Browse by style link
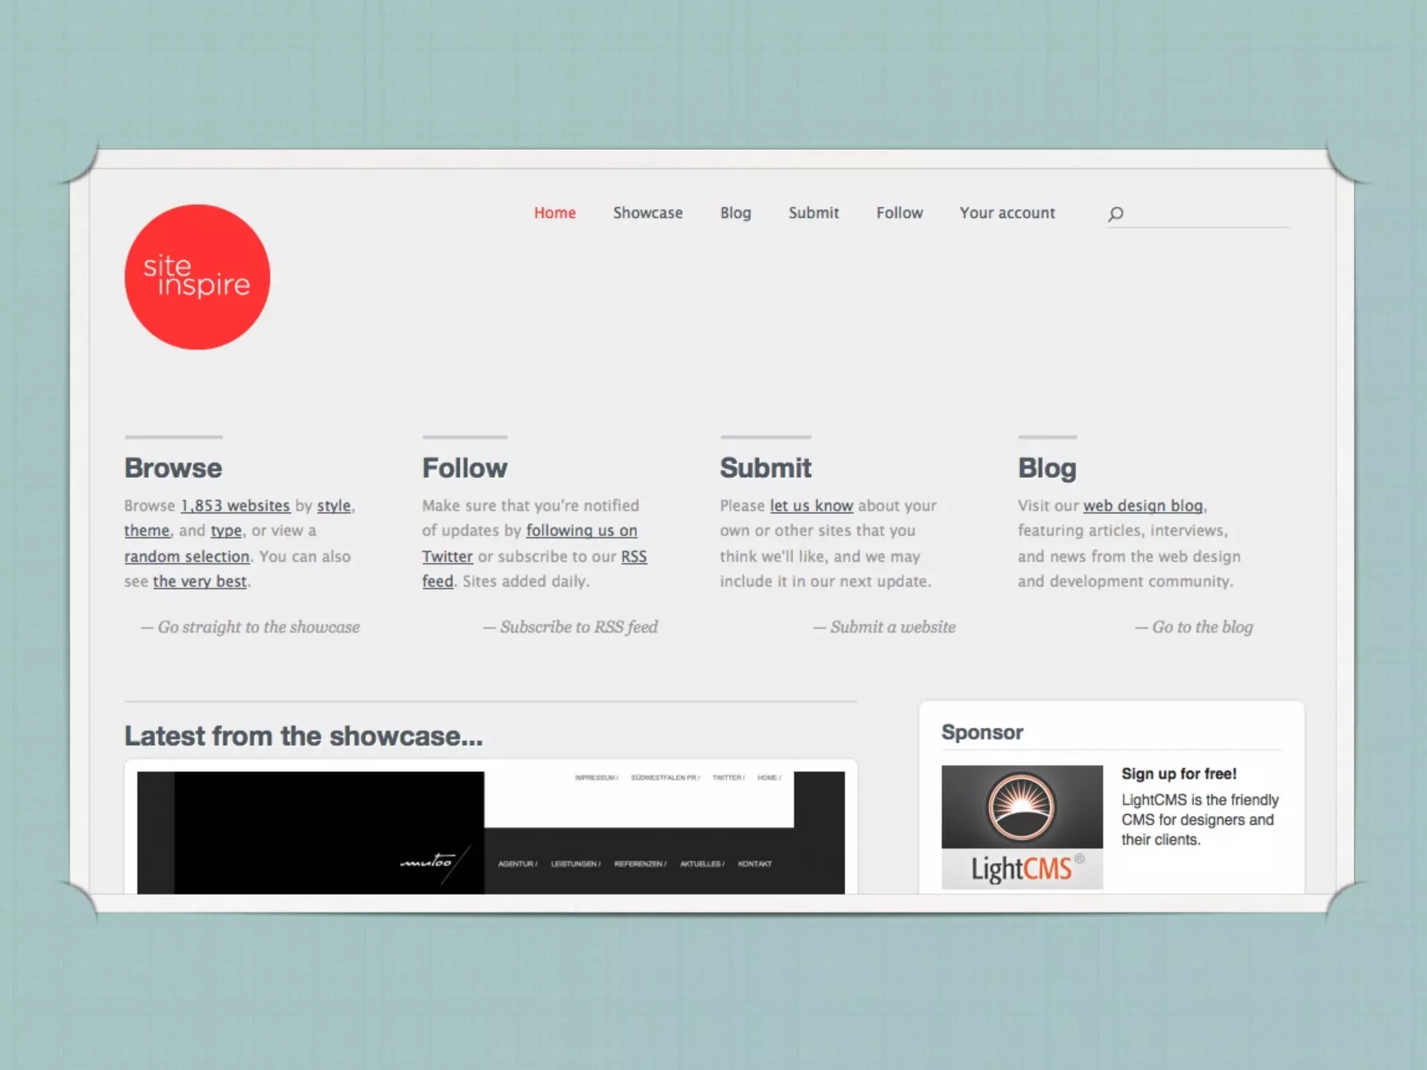Screen dimensions: 1427x1070 click(x=334, y=506)
